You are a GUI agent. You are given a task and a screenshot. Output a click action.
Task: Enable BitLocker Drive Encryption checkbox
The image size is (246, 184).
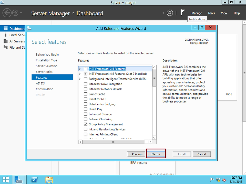(85, 84)
